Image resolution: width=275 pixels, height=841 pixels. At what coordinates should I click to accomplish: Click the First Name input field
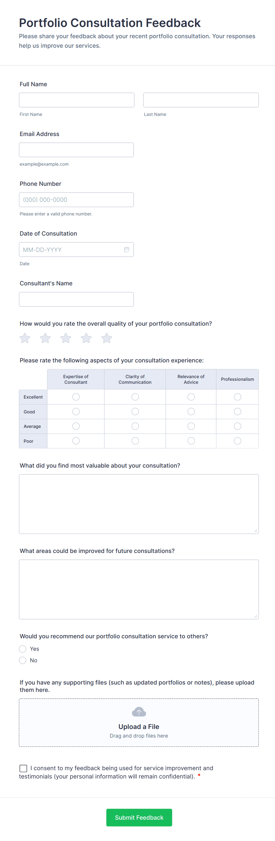(x=77, y=100)
